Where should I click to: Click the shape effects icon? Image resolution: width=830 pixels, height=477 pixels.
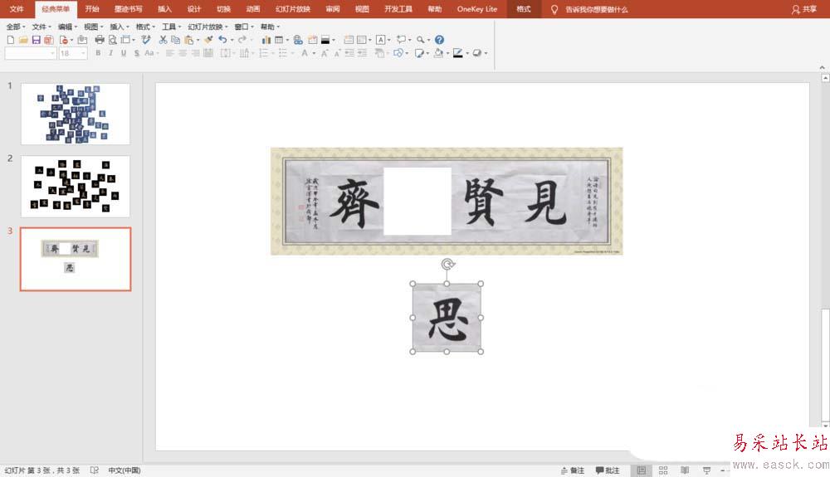(477, 53)
